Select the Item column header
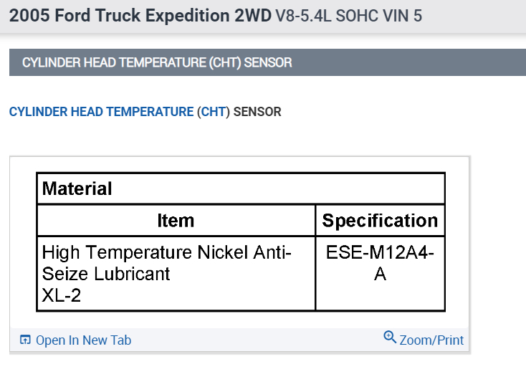This screenshot has width=526, height=392. point(176,221)
